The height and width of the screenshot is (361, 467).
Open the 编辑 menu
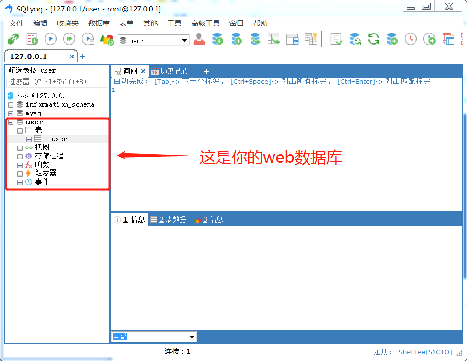pos(40,23)
